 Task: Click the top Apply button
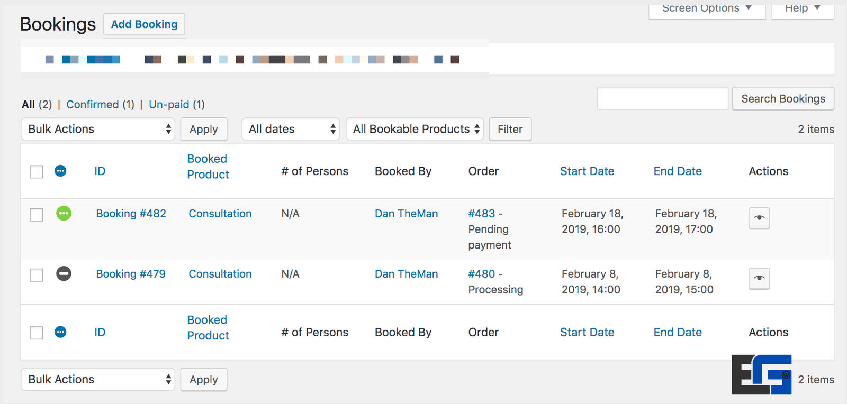[204, 129]
